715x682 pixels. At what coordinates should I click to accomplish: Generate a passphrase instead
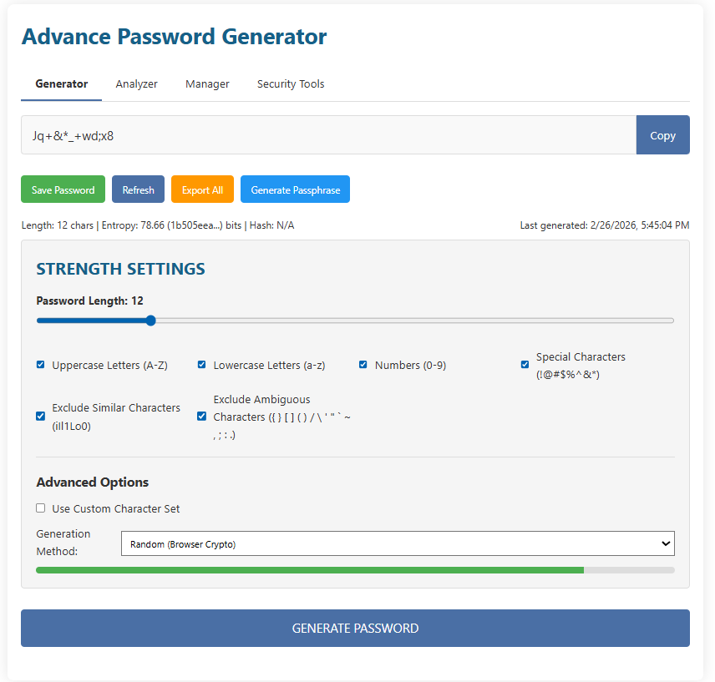(x=295, y=189)
